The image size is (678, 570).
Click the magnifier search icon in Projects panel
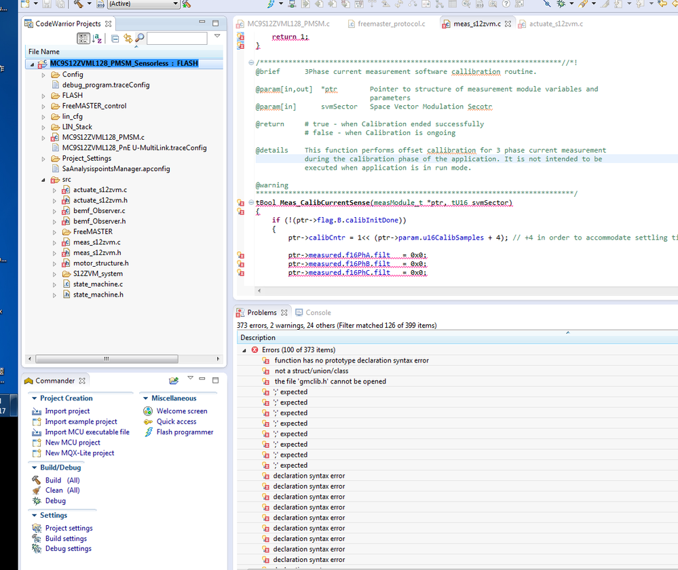pos(139,39)
